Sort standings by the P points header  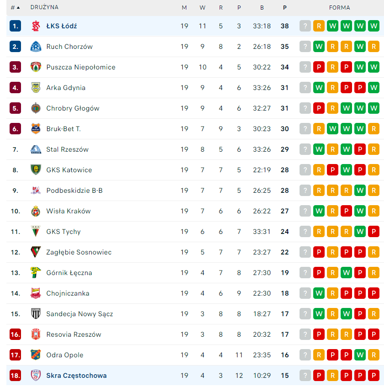coord(285,8)
